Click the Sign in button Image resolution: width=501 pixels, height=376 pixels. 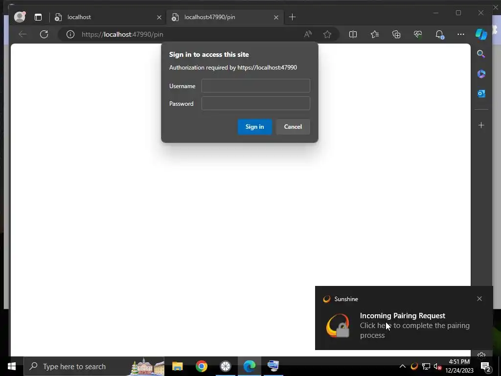point(254,127)
